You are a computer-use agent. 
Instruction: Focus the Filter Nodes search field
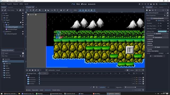12,10
